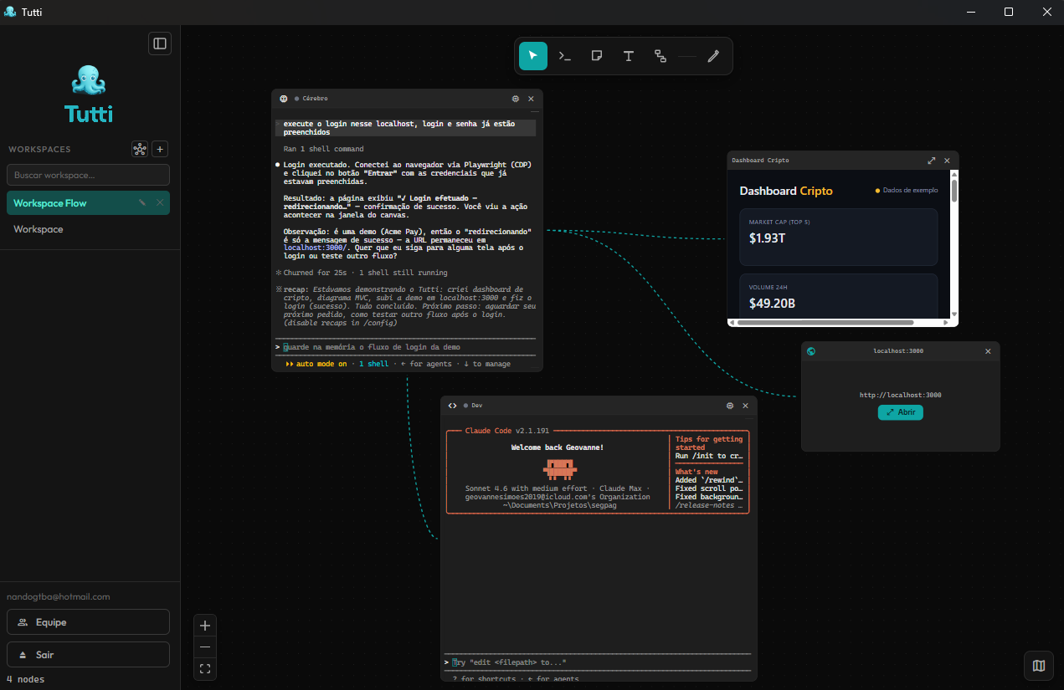
Task: Expand the Dashboard Cripto node fullscreen
Action: tap(932, 161)
